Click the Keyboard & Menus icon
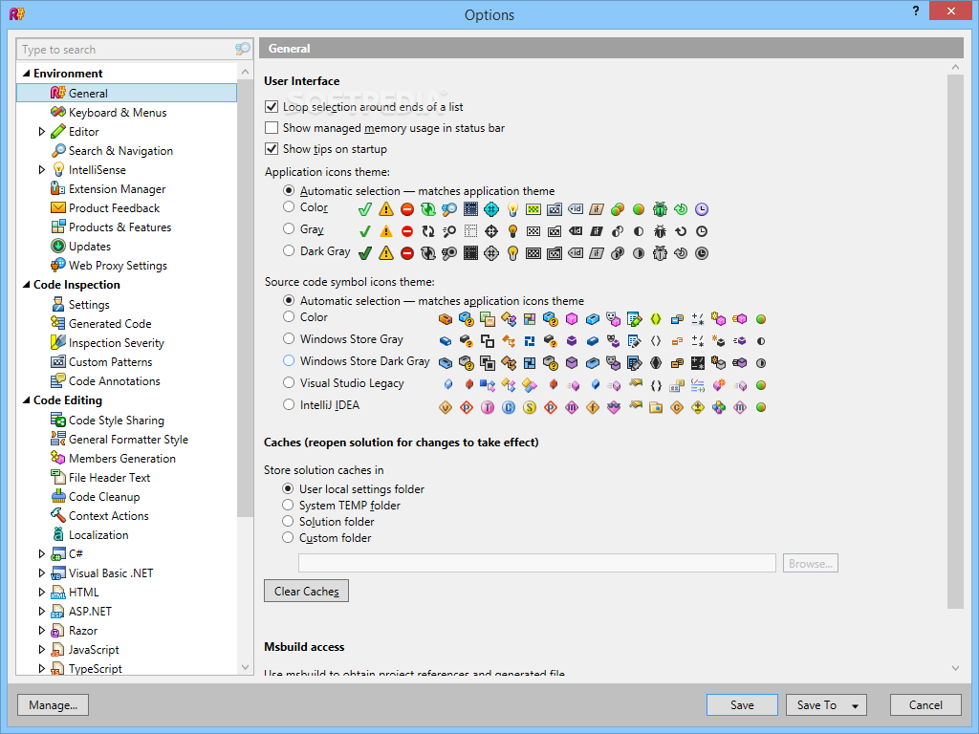Viewport: 979px width, 734px height. pos(58,113)
